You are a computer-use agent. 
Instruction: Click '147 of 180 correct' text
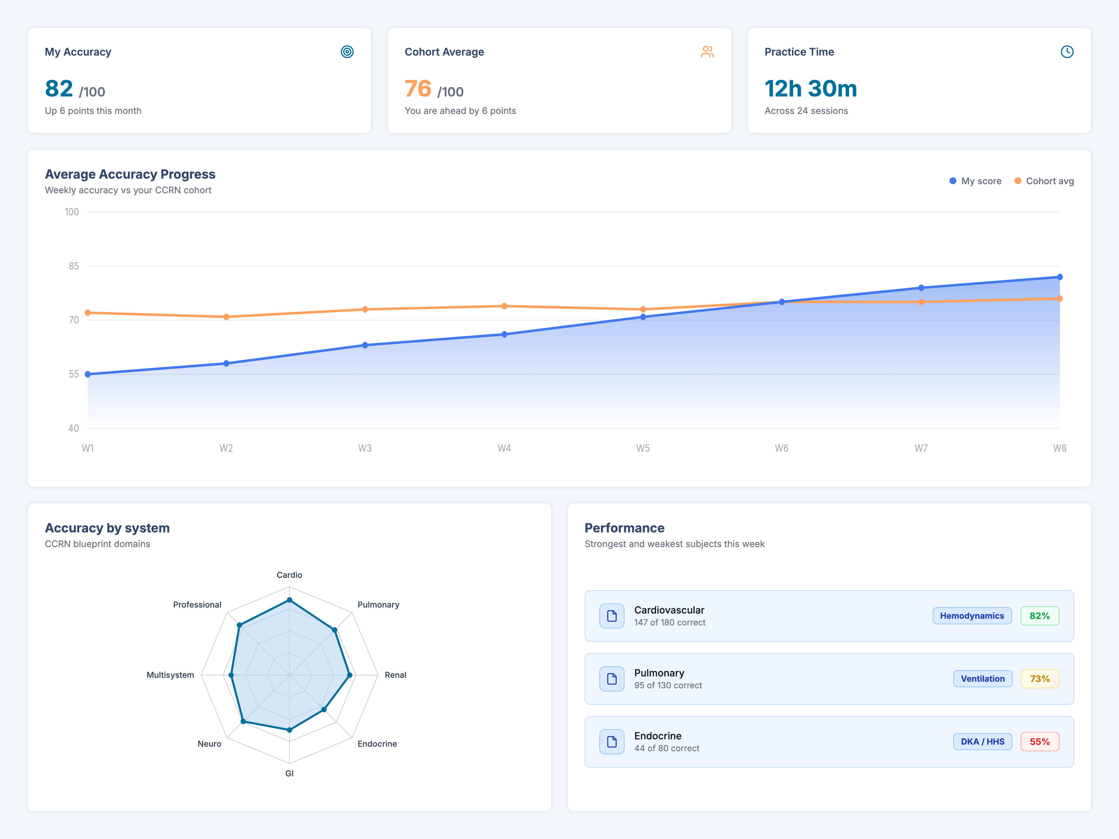[670, 623]
